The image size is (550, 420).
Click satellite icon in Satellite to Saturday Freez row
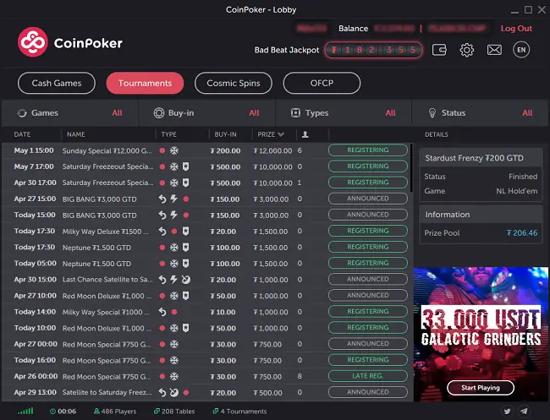coord(174,393)
